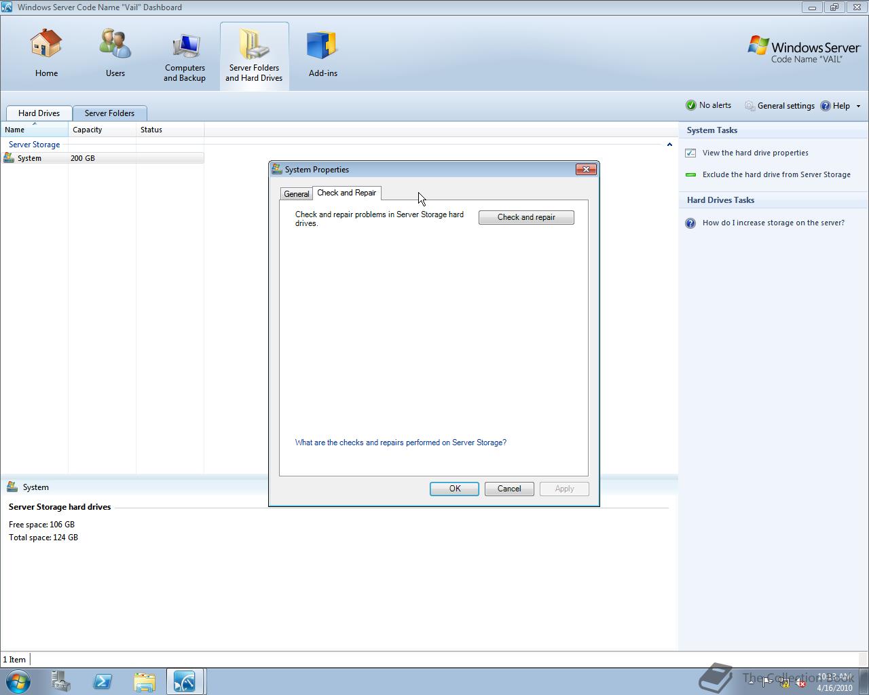Launch PowerShell from the taskbar

click(103, 681)
